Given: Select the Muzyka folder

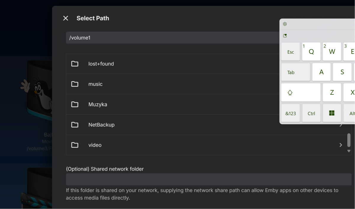Looking at the screenshot, I should (98, 104).
